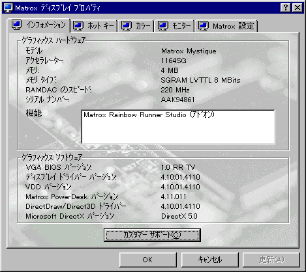
Task: Click the monitor icon on Matrox 設定 tab
Action: [x=204, y=26]
